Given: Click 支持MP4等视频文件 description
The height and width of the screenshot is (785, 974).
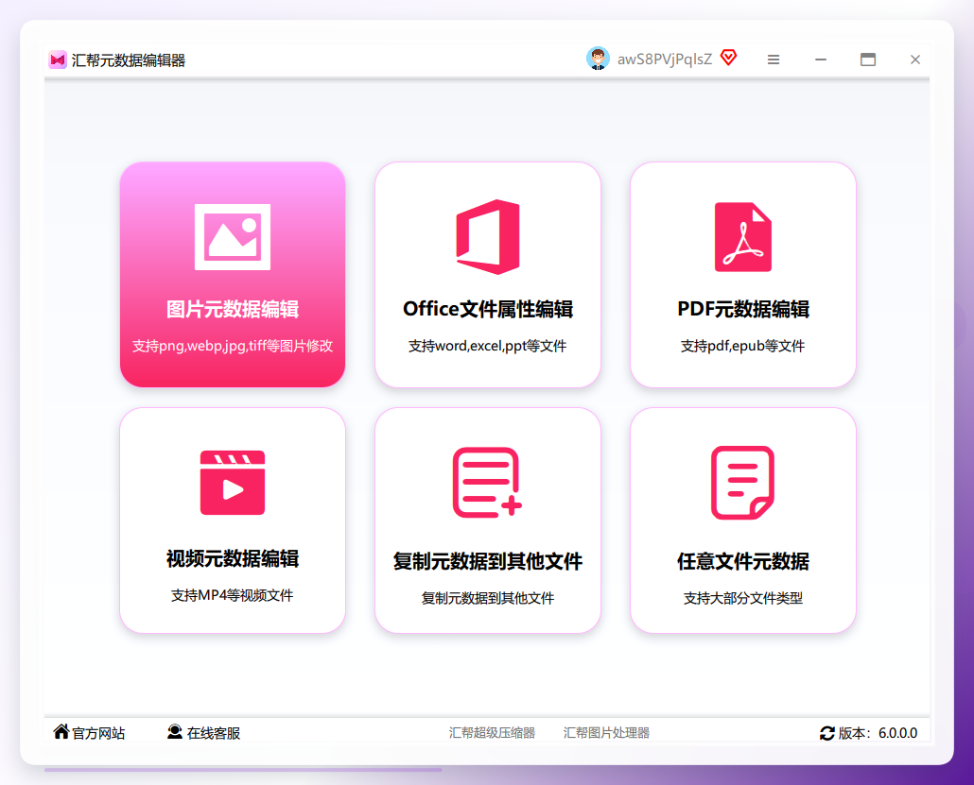Looking at the screenshot, I should [233, 596].
